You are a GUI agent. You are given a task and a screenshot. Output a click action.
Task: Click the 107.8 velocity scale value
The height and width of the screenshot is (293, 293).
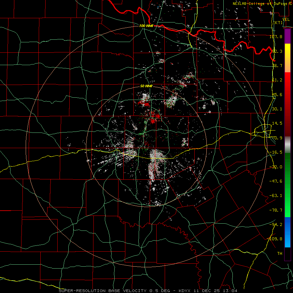point(276,36)
